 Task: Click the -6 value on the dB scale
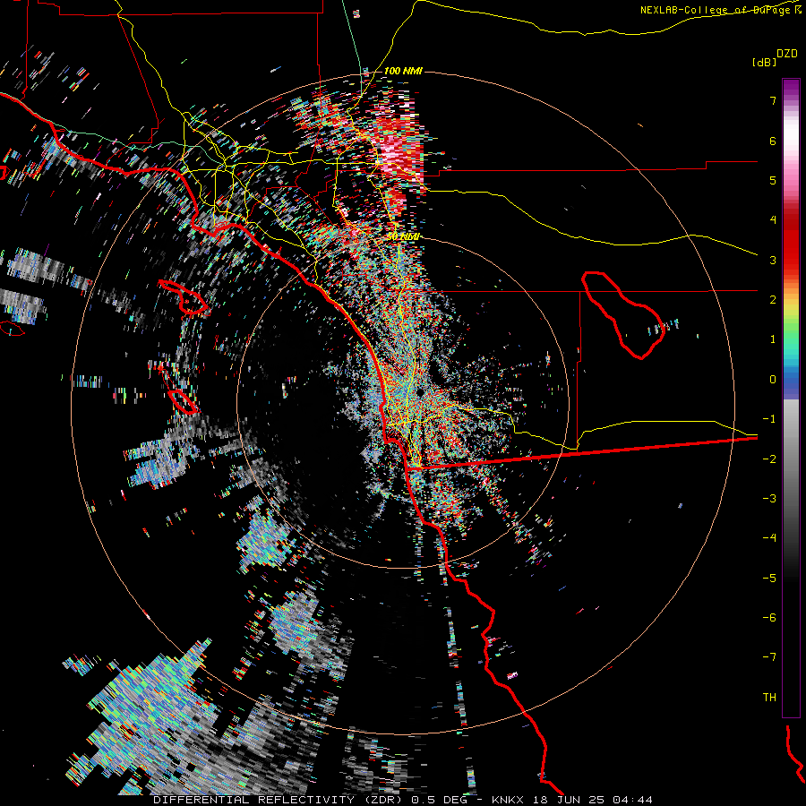[769, 618]
